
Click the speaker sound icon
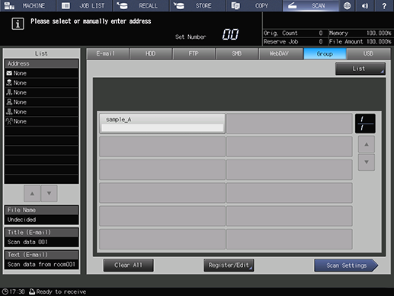pos(365,5)
